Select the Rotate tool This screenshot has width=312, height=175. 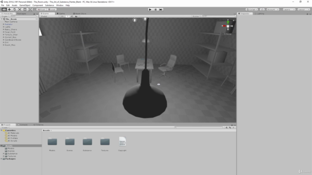(x=14, y=10)
